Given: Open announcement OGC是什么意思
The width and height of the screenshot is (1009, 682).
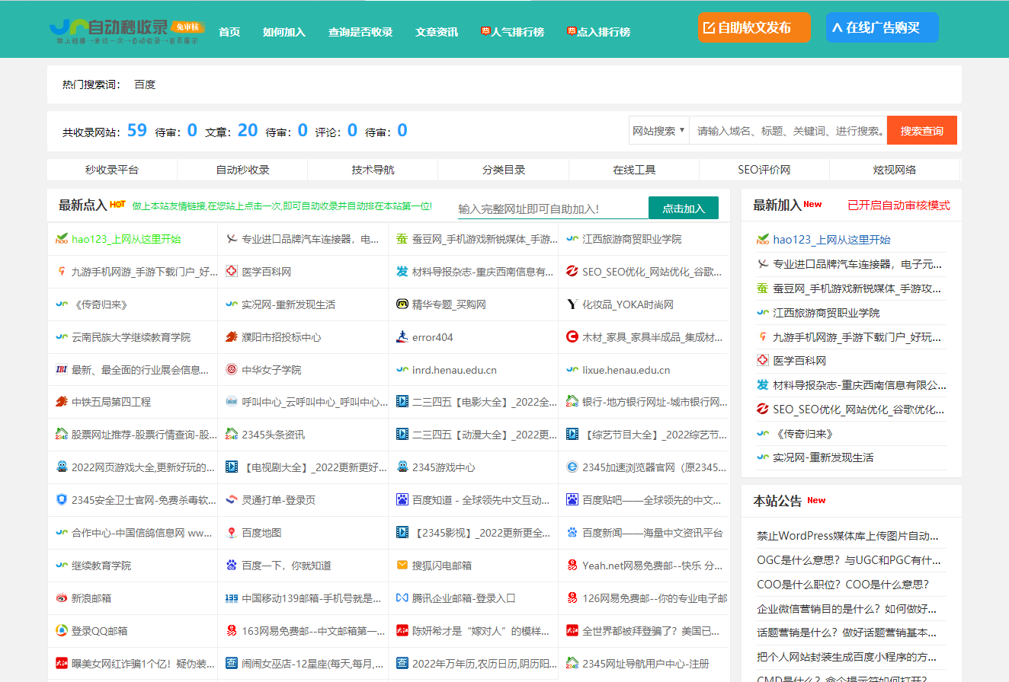Looking at the screenshot, I should (847, 560).
